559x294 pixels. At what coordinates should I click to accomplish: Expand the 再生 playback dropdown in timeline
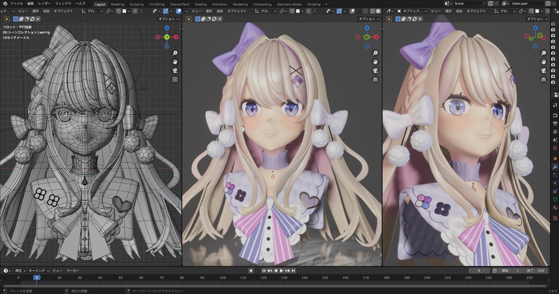20,271
